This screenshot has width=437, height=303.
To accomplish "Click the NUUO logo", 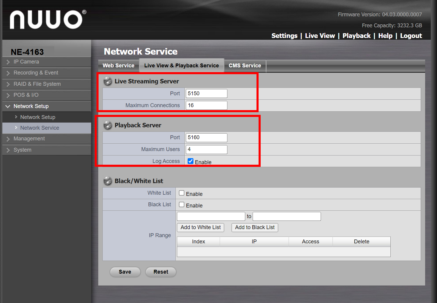I will point(46,19).
